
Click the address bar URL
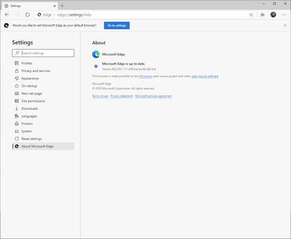coord(74,15)
